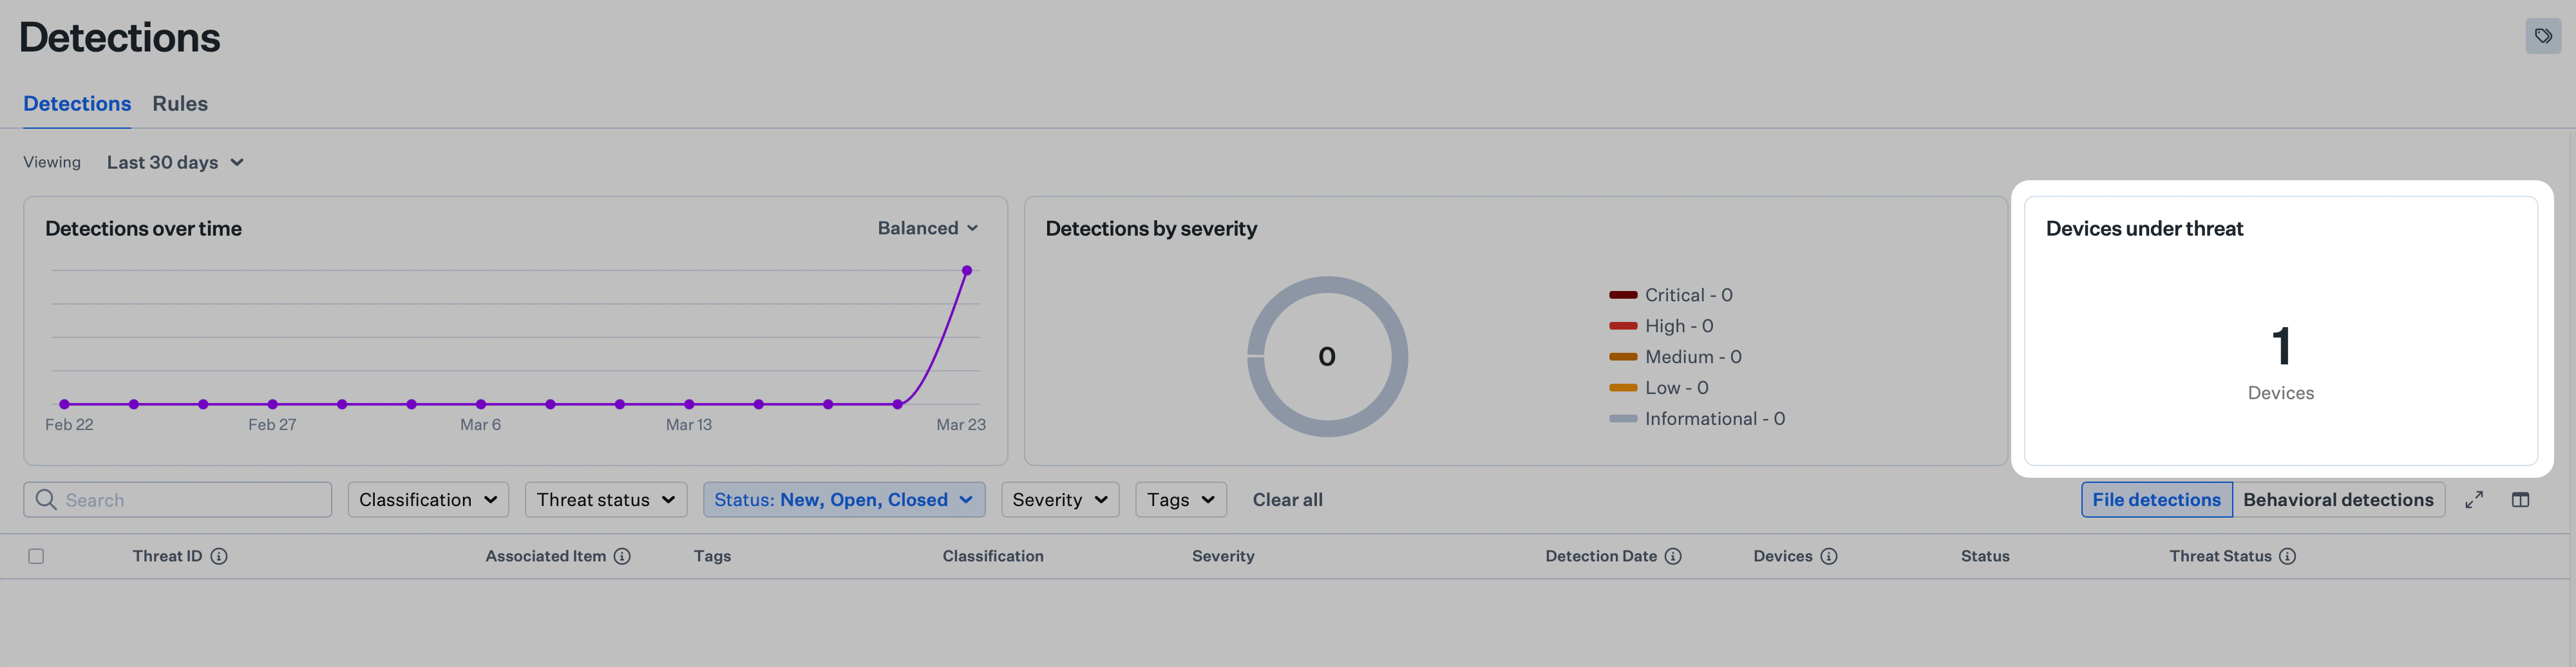Click the tag management icon top-right

2542,36
